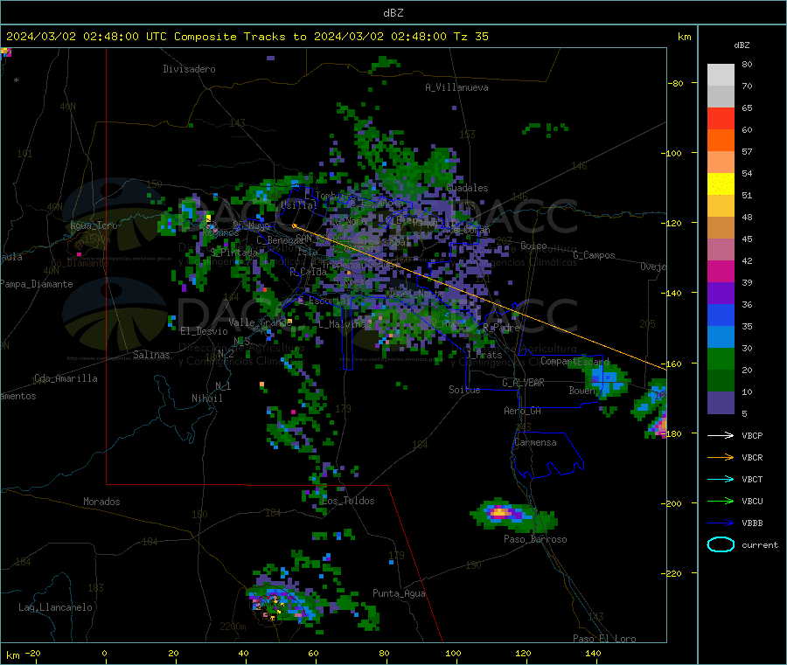Viewport: 787px width, 665px height.
Task: Click the 'Aero_GA' map label
Action: point(523,411)
